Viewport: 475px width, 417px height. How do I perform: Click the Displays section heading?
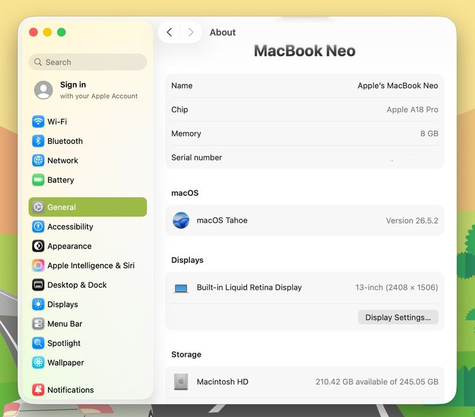pos(187,260)
